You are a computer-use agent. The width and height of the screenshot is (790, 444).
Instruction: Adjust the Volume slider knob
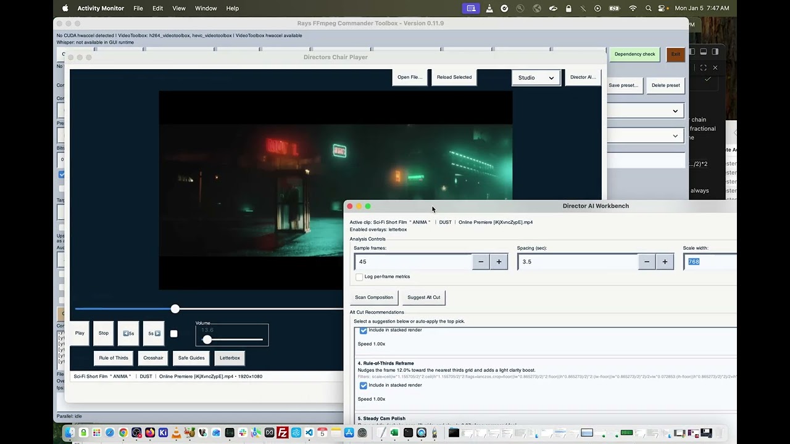tap(207, 340)
